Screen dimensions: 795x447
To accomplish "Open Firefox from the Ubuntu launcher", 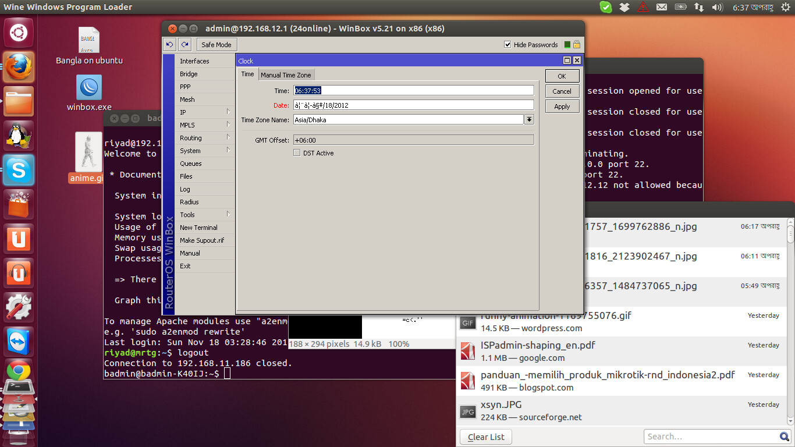I will point(19,68).
